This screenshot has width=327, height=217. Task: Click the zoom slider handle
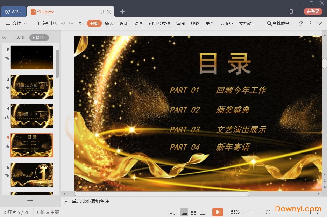tap(268, 212)
